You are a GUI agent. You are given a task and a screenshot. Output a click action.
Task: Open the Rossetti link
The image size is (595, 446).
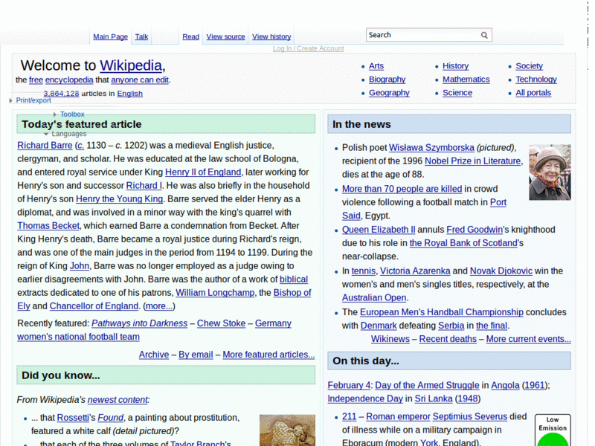coord(73,418)
